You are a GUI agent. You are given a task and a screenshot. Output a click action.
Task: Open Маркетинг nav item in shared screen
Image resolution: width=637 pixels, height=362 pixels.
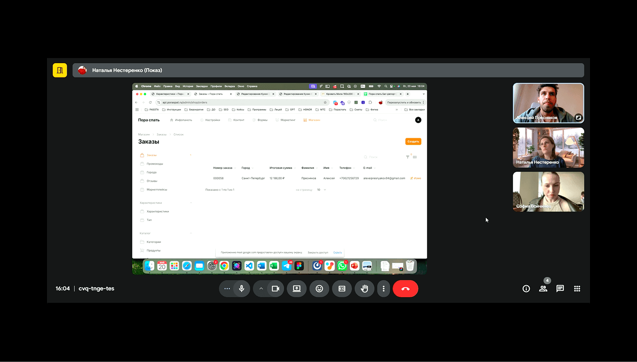[285, 120]
